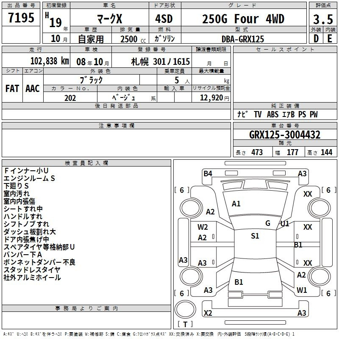Click the B4 damage mark on front bumper
This screenshot has width=339, height=339.
click(x=208, y=174)
